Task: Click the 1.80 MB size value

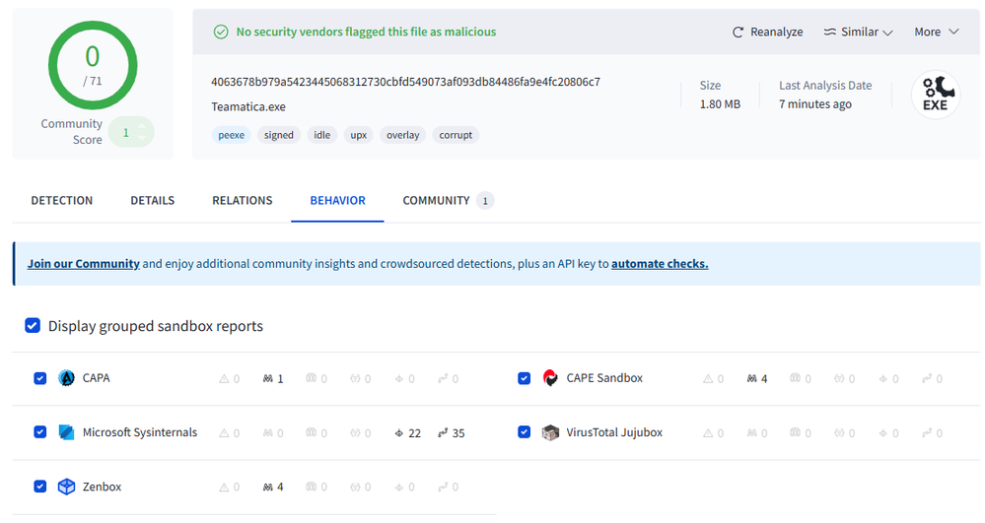Action: [720, 104]
